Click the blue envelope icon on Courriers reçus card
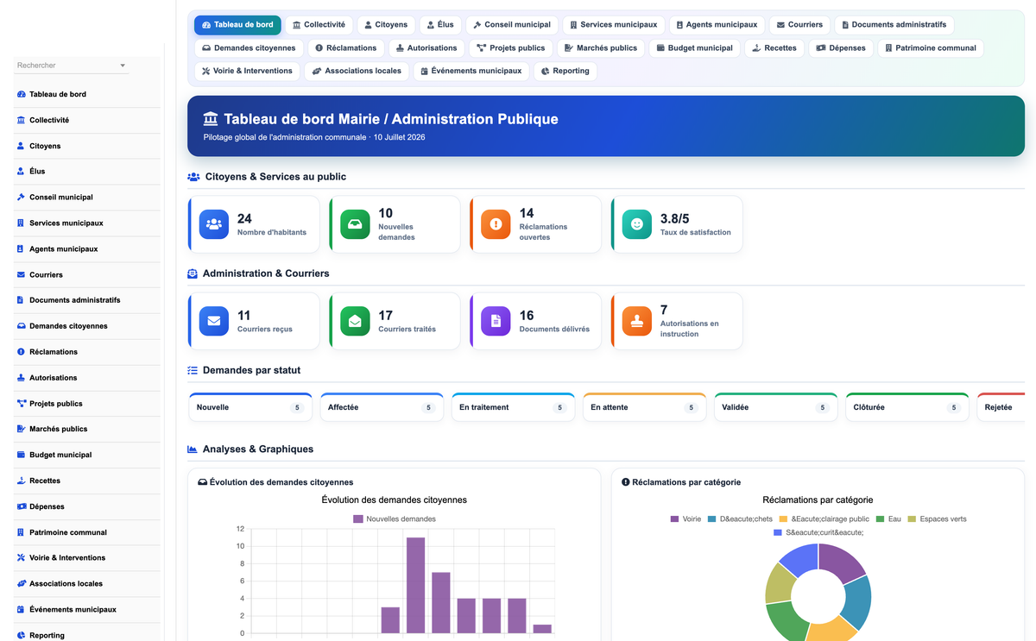 click(214, 321)
